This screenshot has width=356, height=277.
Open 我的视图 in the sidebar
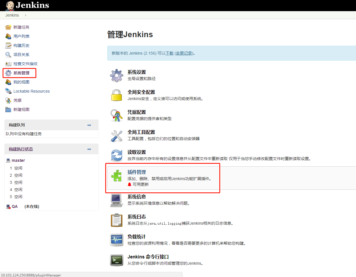21,82
